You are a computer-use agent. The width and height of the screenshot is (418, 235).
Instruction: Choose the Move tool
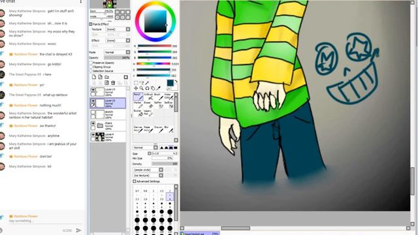pyautogui.click(x=136, y=88)
